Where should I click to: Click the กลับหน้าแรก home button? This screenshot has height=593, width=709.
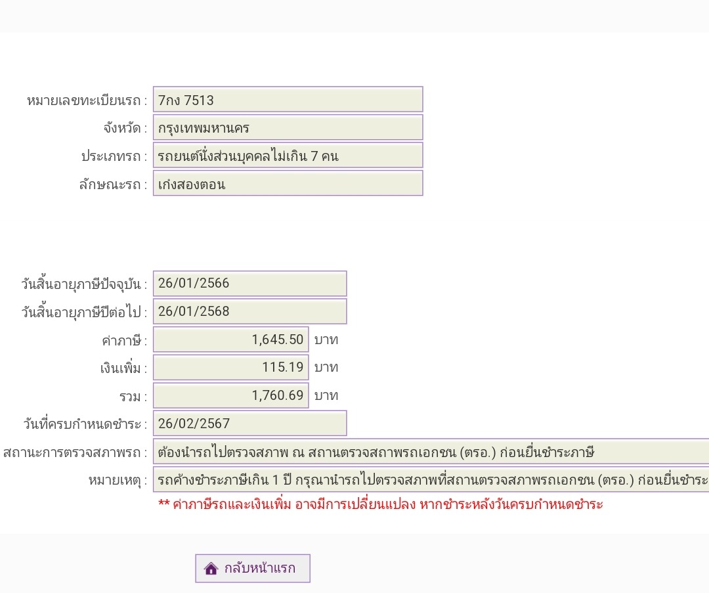(x=253, y=568)
